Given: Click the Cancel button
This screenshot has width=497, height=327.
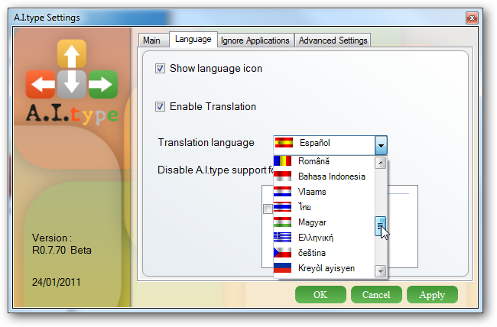Looking at the screenshot, I should [x=376, y=295].
